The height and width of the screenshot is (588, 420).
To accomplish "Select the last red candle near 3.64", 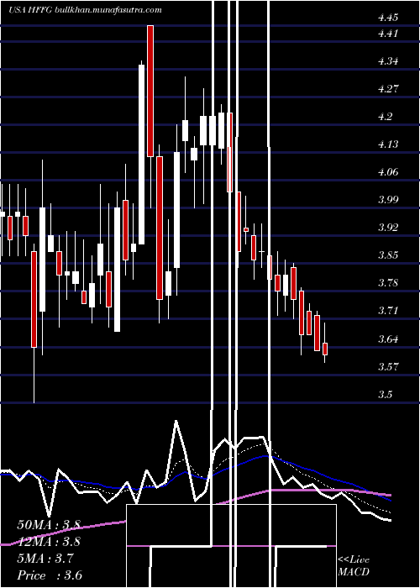I will pyautogui.click(x=325, y=349).
